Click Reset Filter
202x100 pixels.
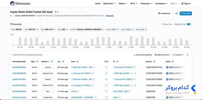click(167, 24)
